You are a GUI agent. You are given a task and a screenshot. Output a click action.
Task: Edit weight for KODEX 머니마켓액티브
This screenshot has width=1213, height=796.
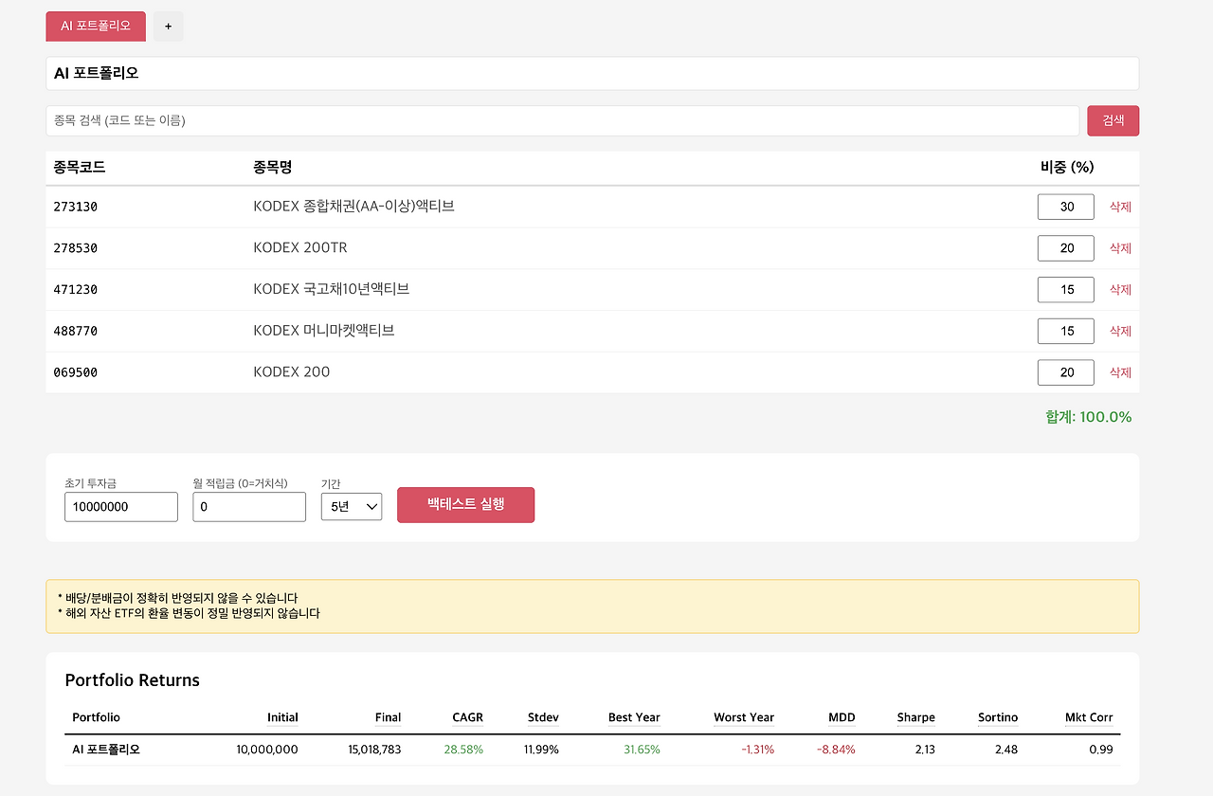1066,331
